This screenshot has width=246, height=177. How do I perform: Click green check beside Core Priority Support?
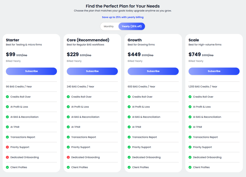pyautogui.click(x=68, y=147)
